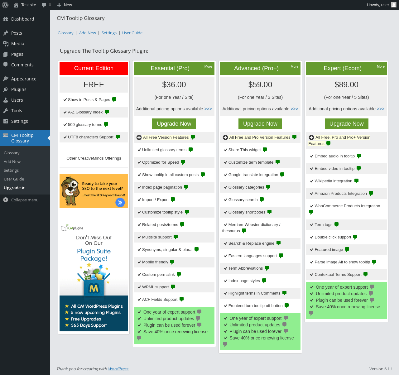399x375 pixels.
Task: Open the Dashboard menu item
Action: coord(25,19)
